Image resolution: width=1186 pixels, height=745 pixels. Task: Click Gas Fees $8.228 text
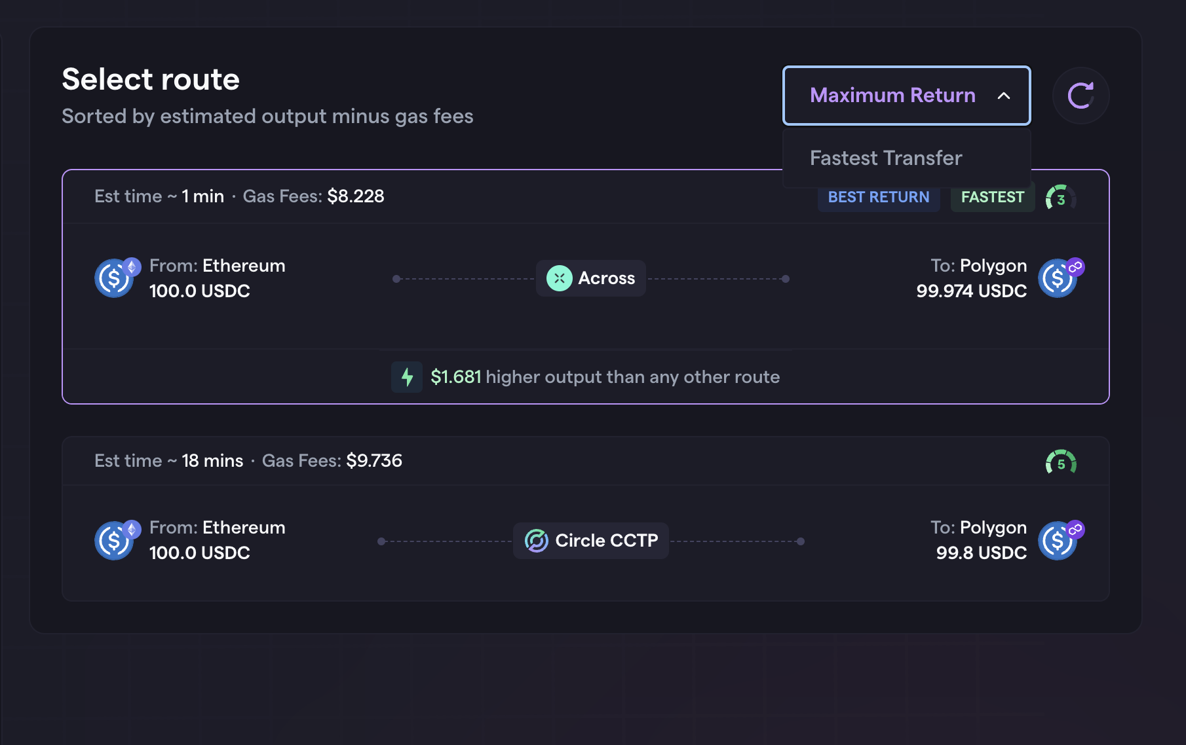(313, 196)
